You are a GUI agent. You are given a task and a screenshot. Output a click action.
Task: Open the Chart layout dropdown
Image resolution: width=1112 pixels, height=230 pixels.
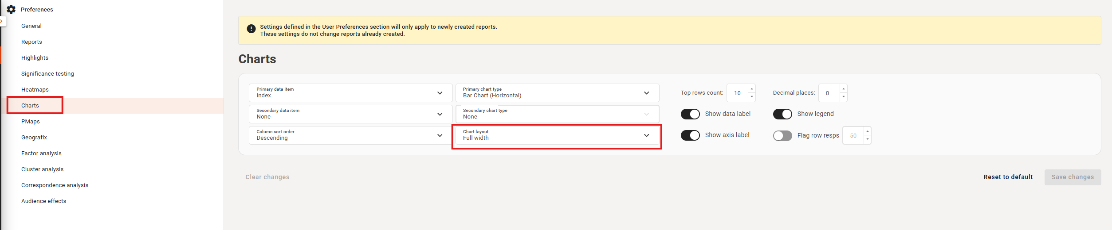click(x=557, y=135)
